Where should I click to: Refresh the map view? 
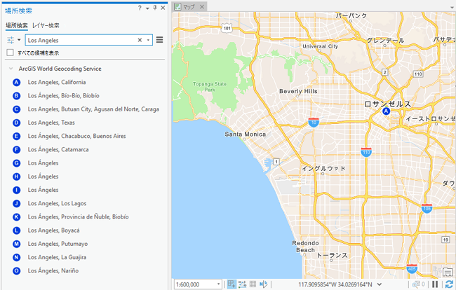(448, 284)
